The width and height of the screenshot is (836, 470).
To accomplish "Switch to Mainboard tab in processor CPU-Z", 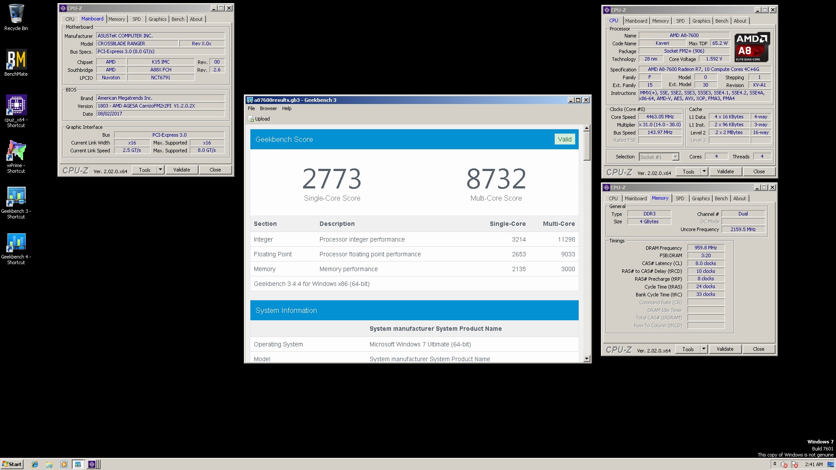I will (x=636, y=21).
